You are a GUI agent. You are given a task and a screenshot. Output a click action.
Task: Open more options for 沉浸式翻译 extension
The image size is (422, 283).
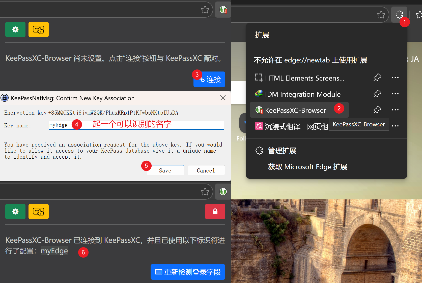pos(395,126)
